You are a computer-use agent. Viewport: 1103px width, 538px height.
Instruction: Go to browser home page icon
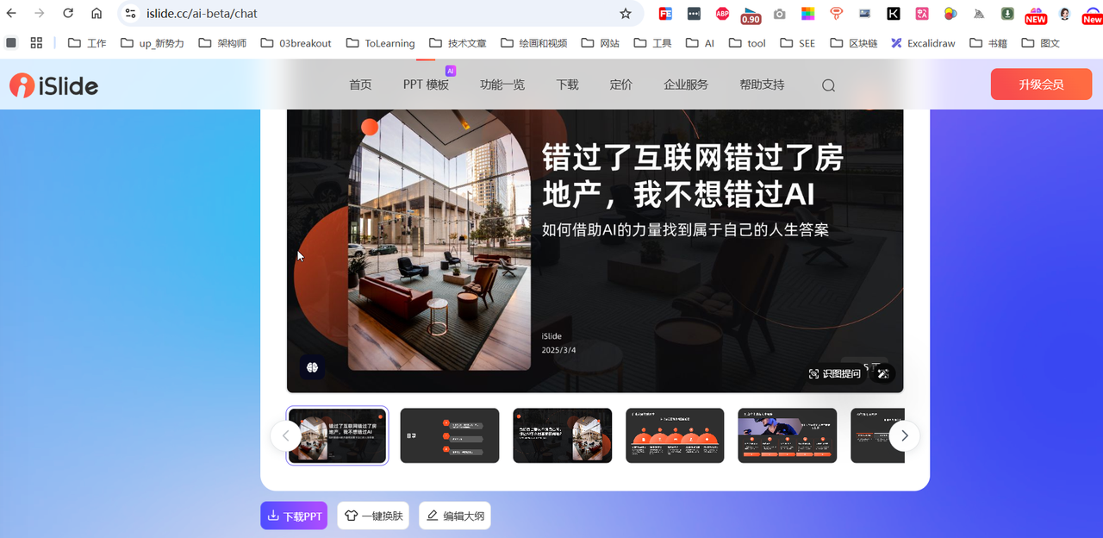coord(97,14)
